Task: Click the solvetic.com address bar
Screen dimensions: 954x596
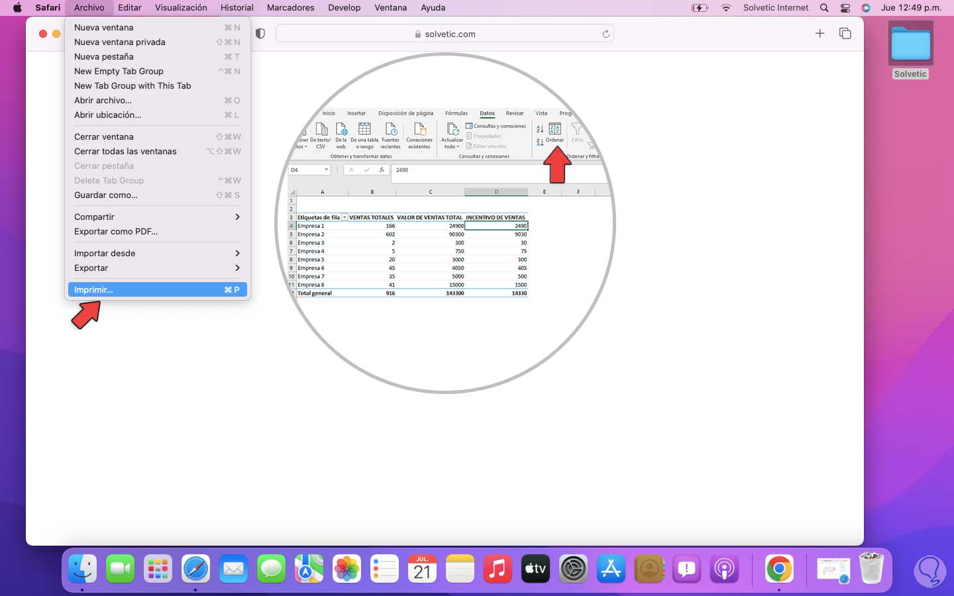Action: 445,34
